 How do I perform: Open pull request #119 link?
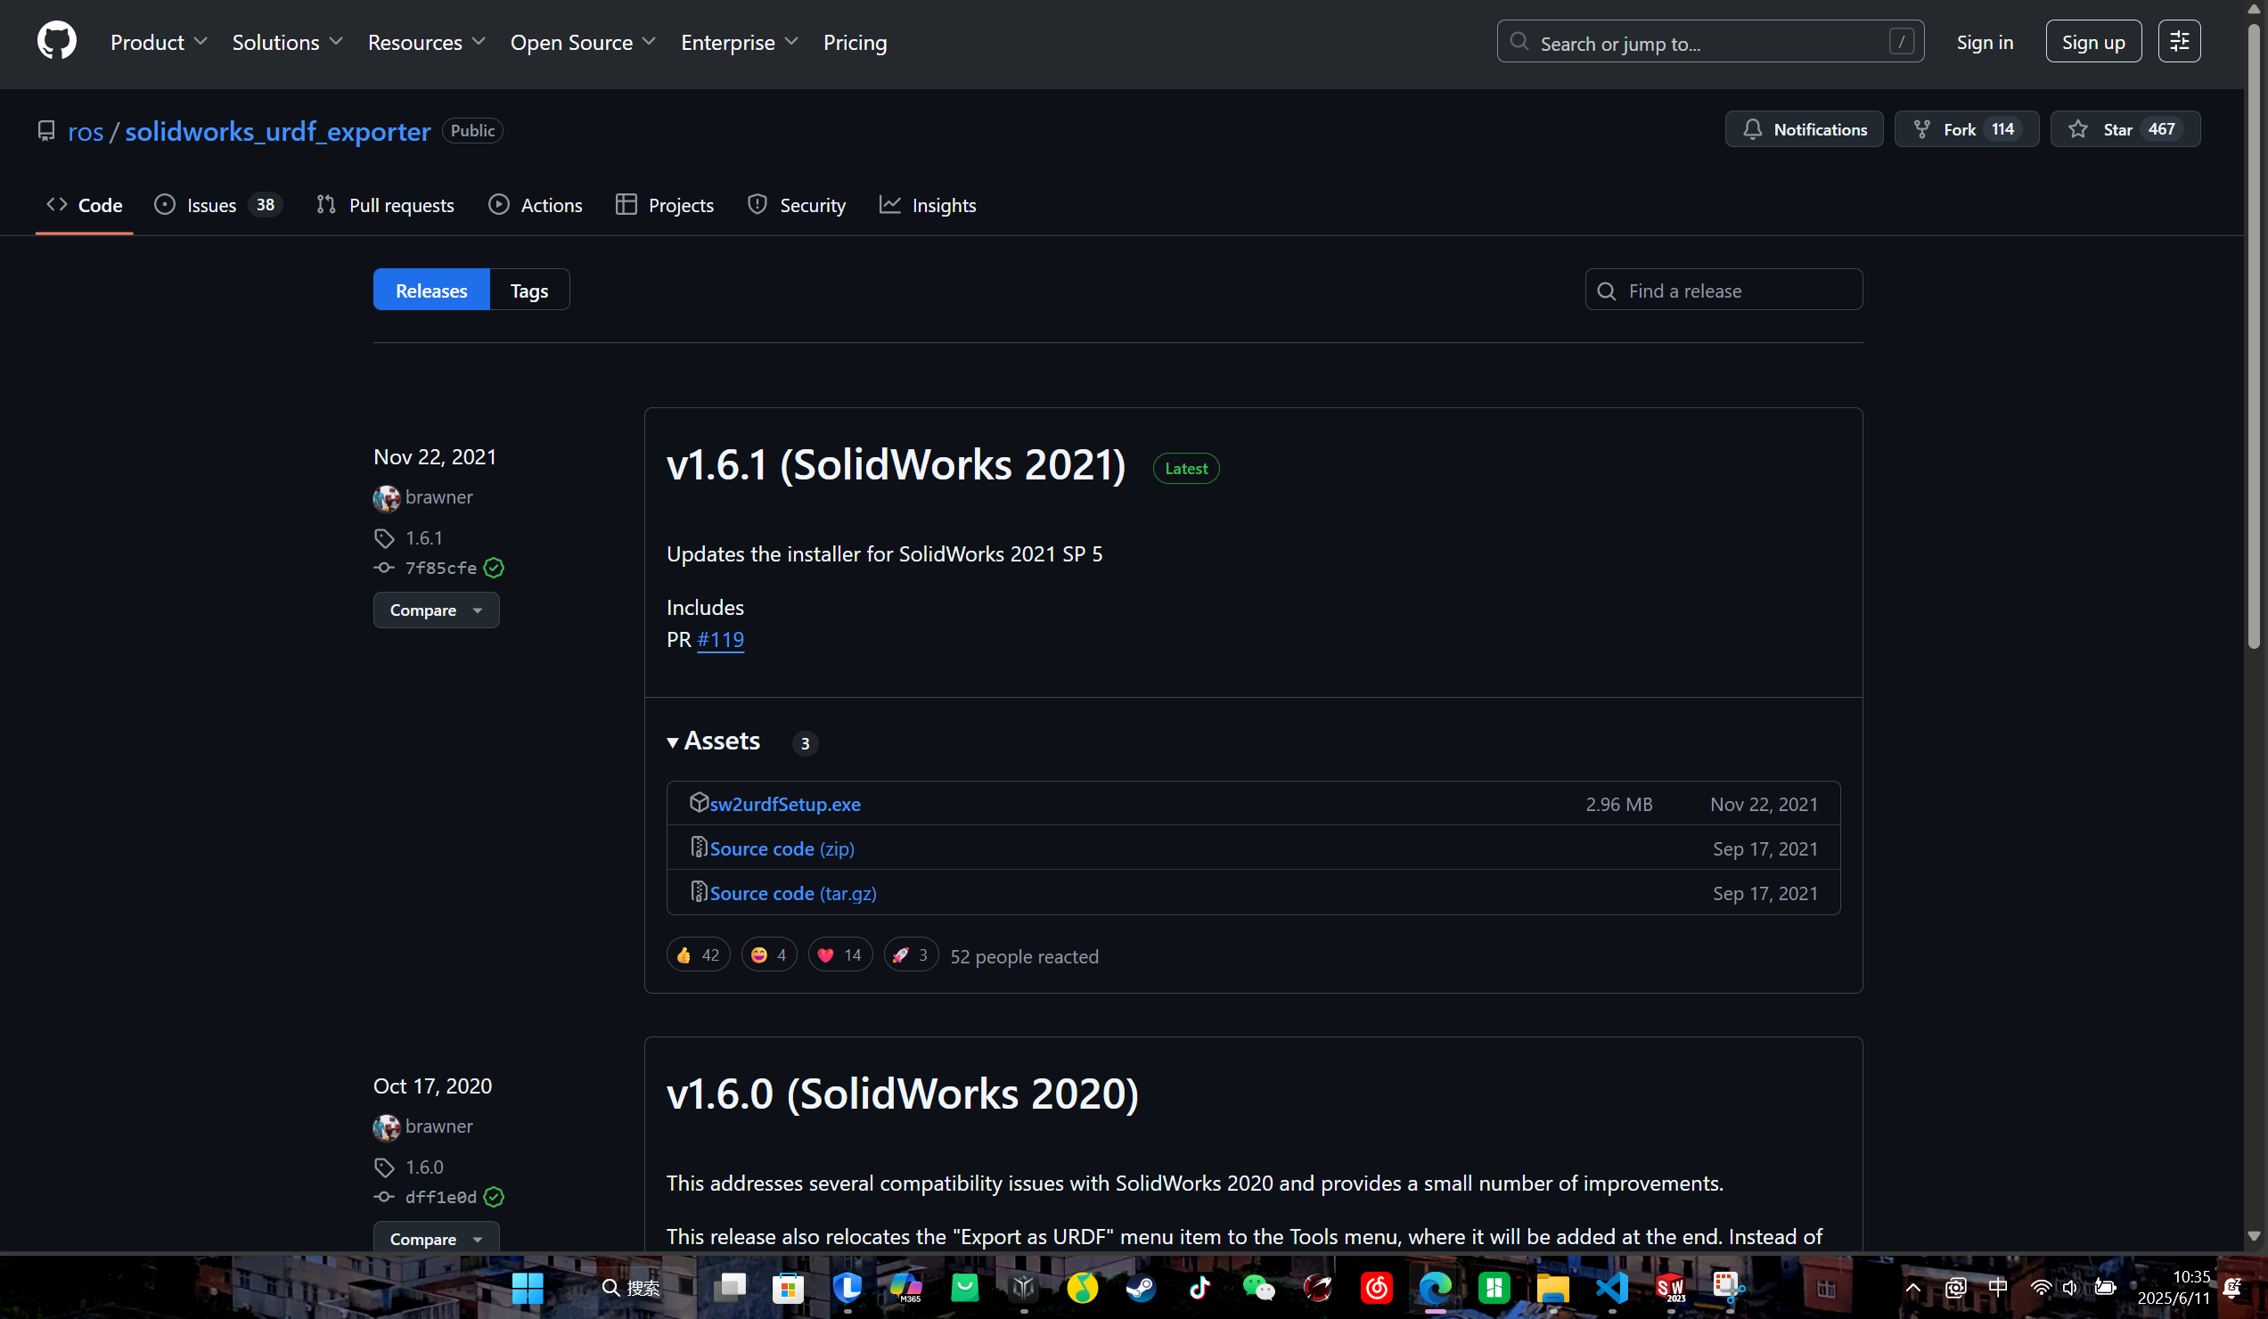tap(720, 639)
